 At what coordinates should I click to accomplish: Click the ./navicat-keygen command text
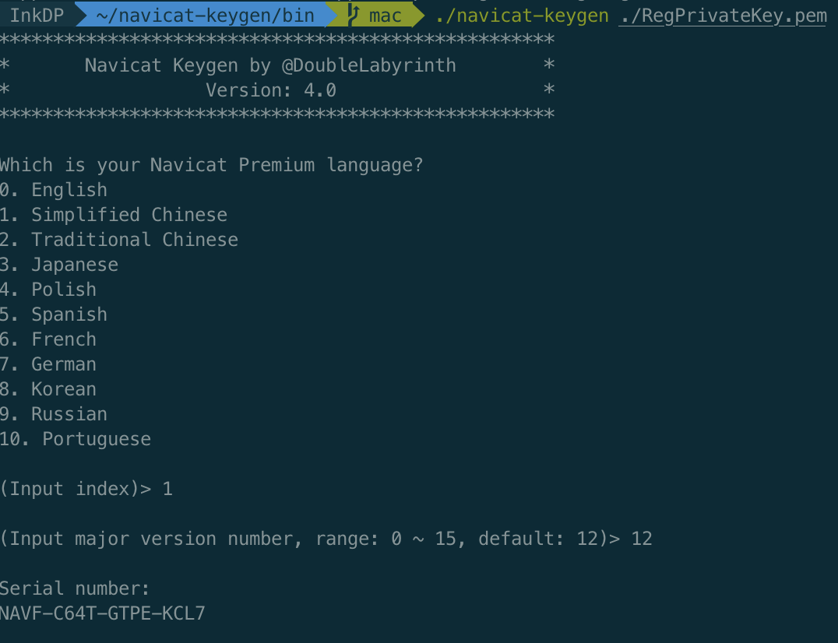[522, 16]
